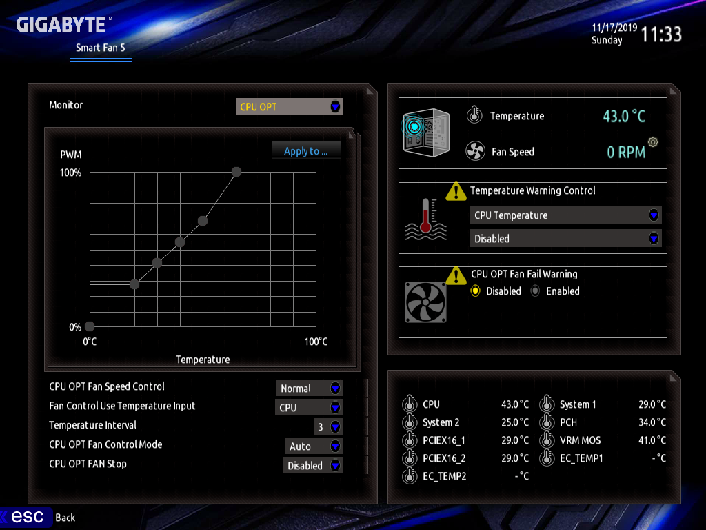Click the PCH 34.0 °C value
This screenshot has height=530, width=706.
652,422
